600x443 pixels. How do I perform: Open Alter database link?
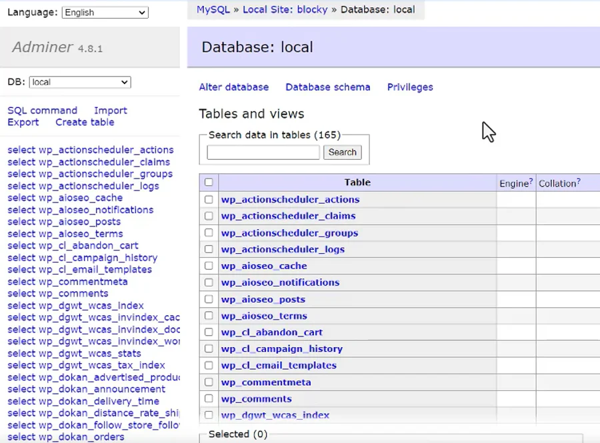234,87
